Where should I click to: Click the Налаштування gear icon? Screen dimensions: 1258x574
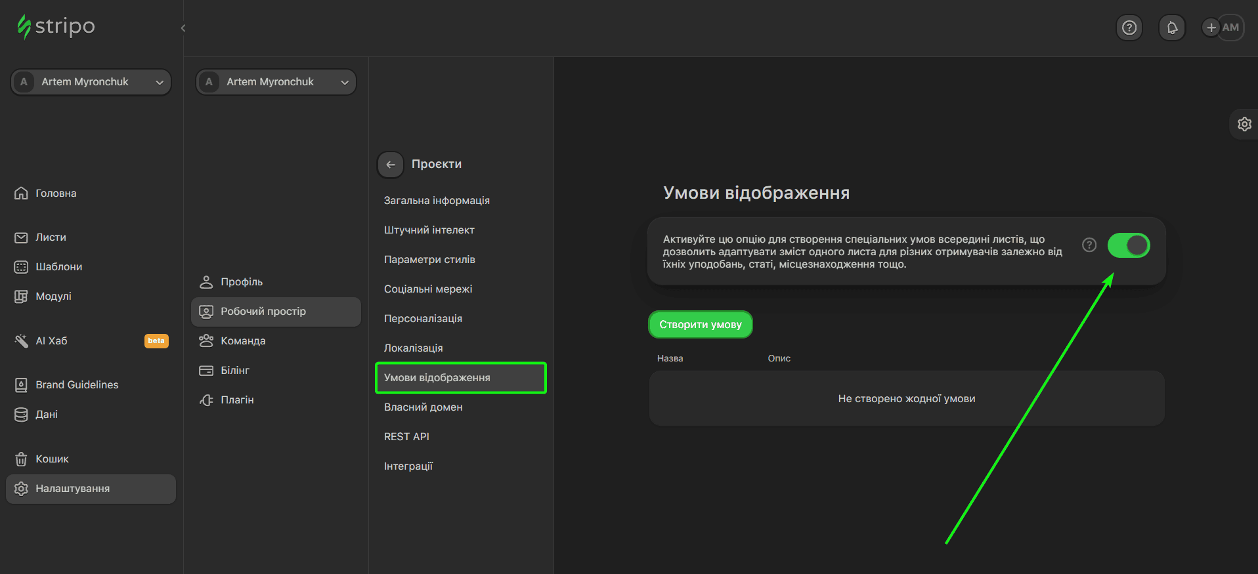(21, 489)
